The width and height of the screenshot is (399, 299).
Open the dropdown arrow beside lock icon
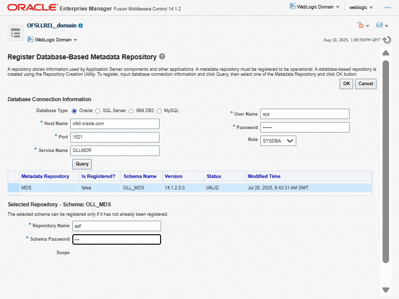[368, 26]
